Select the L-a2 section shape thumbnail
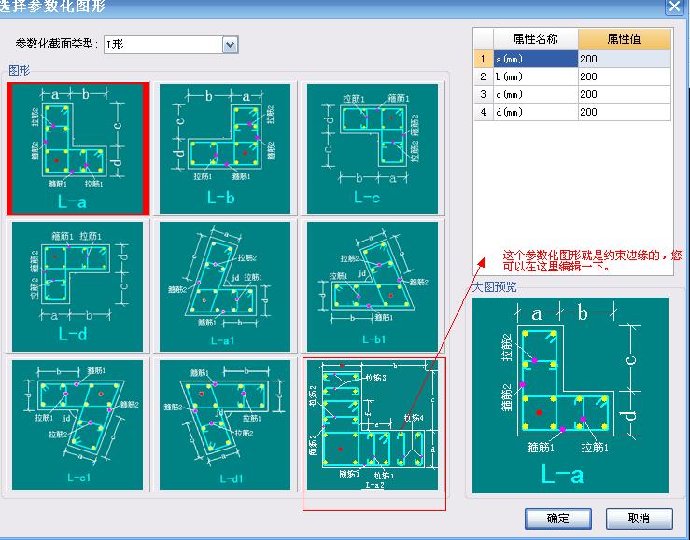The height and width of the screenshot is (540, 690). (x=373, y=424)
